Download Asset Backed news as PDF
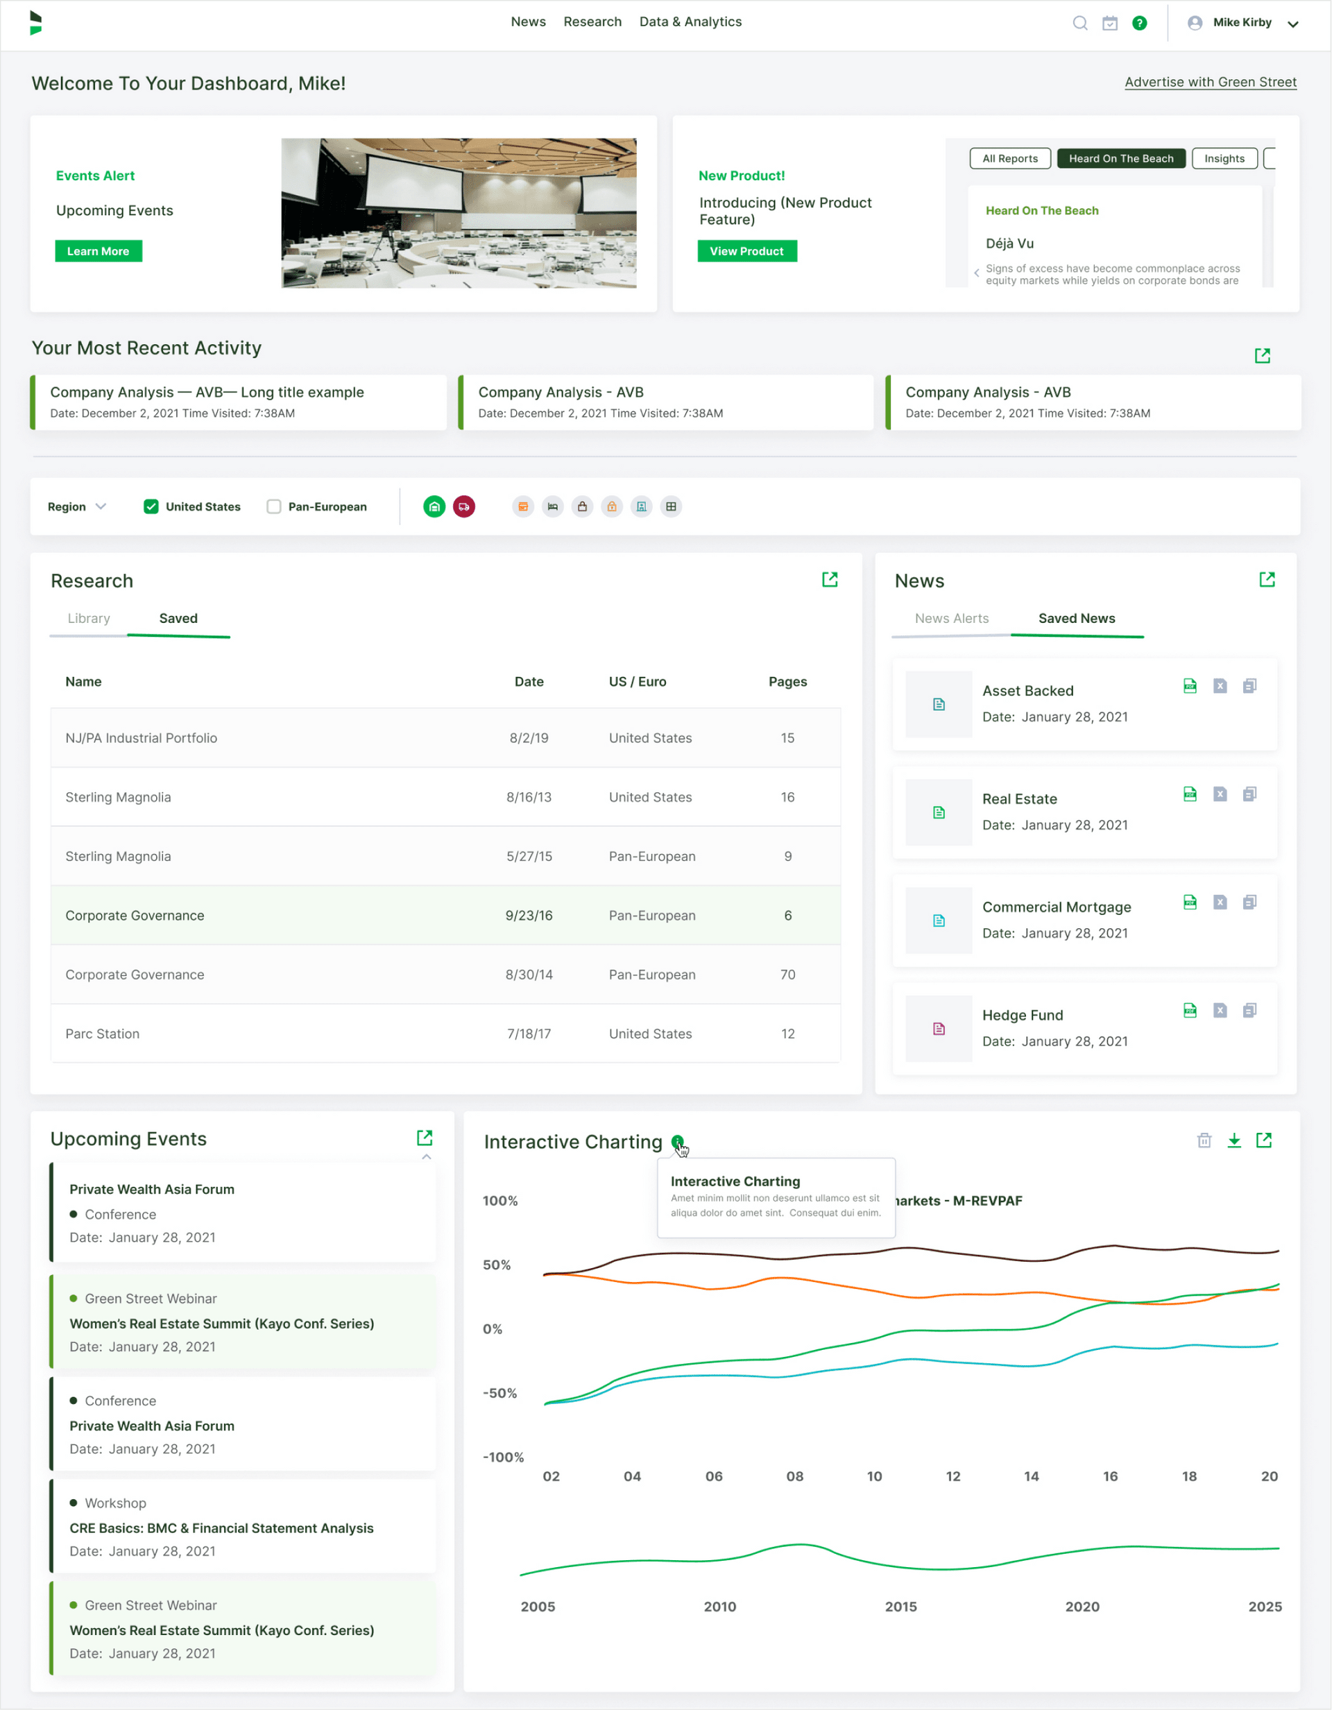The height and width of the screenshot is (1710, 1332). (x=1190, y=686)
